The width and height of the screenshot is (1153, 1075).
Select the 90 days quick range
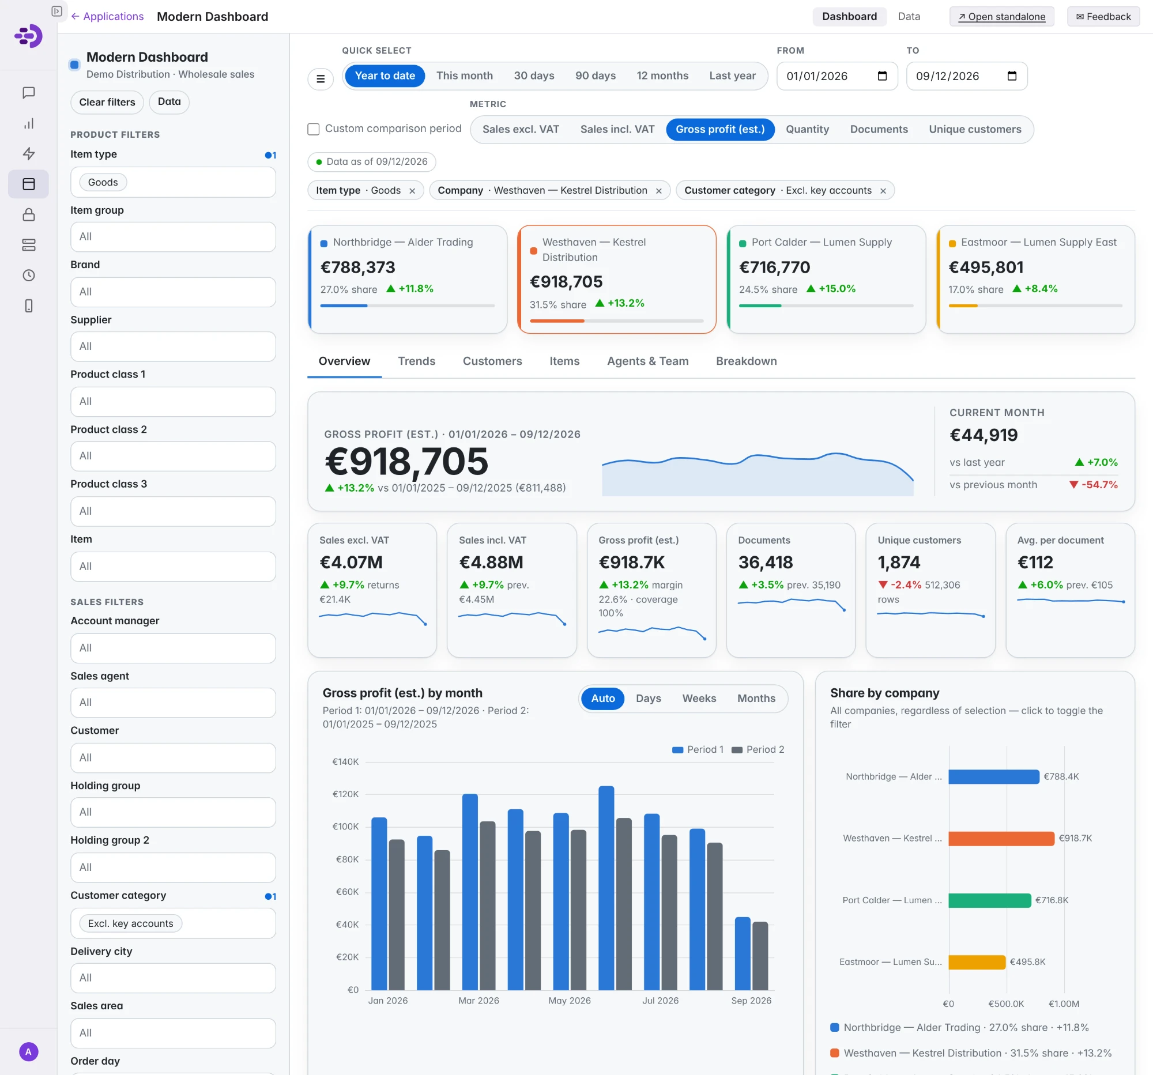coord(595,76)
